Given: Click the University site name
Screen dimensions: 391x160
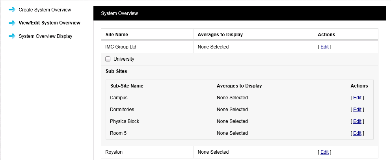Looking at the screenshot, I should tap(124, 59).
